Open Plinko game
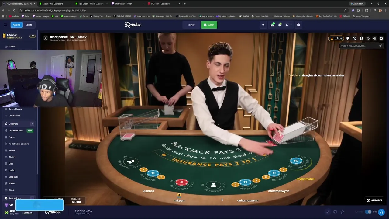389x219 pixels. click(12, 157)
